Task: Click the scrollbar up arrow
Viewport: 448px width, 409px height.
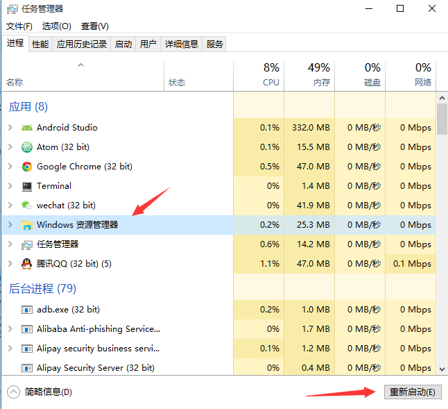Action: coord(442,98)
